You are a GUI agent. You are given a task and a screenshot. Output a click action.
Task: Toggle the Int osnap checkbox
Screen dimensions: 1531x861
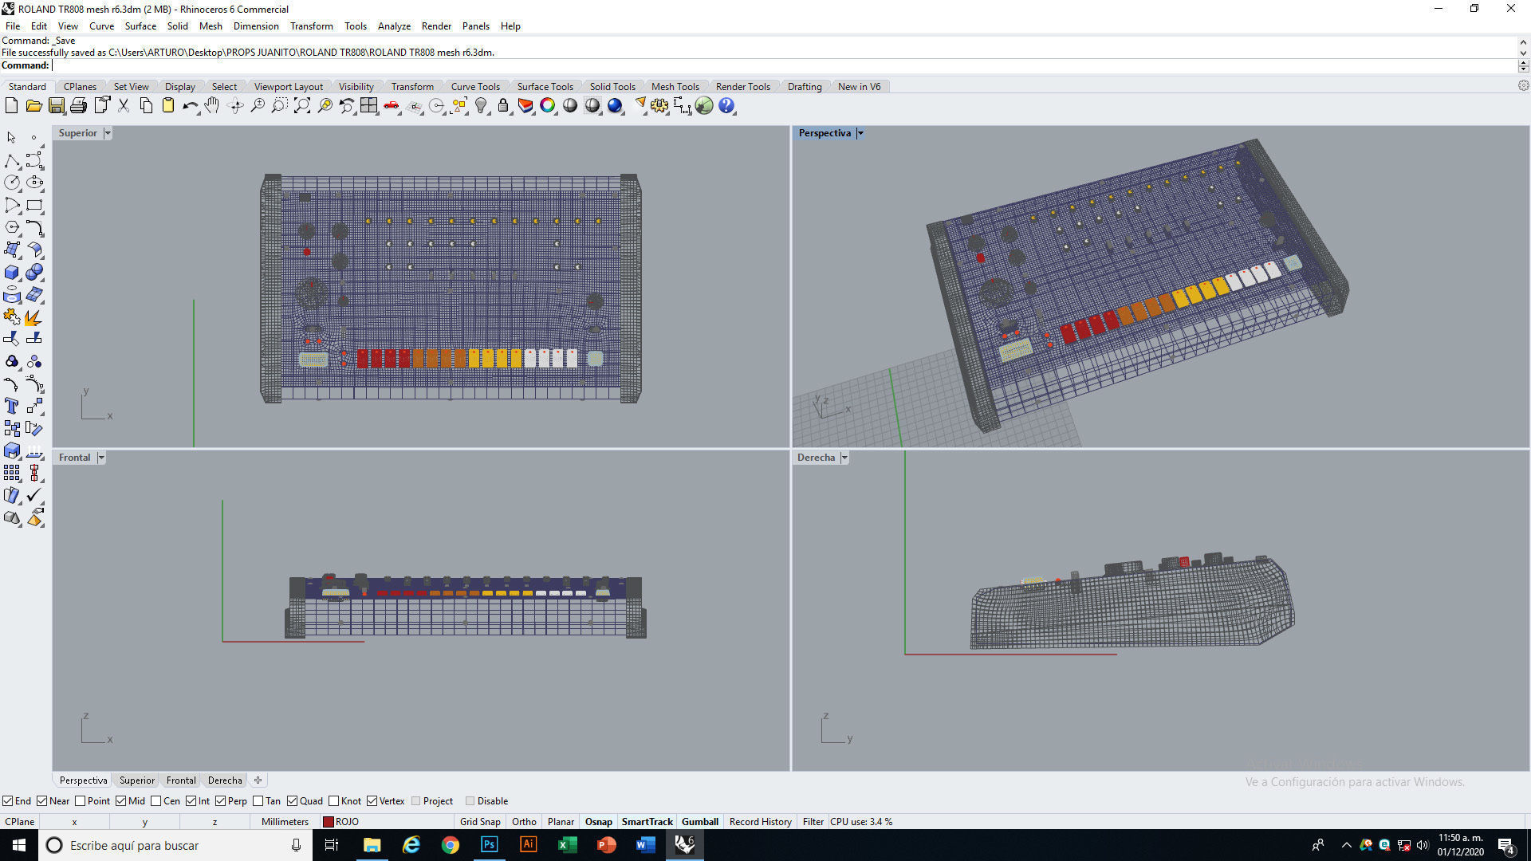(191, 801)
